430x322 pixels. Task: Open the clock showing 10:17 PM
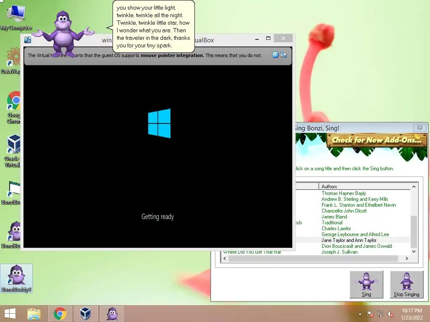(x=412, y=314)
